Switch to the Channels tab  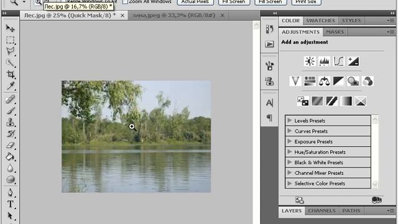click(x=322, y=211)
